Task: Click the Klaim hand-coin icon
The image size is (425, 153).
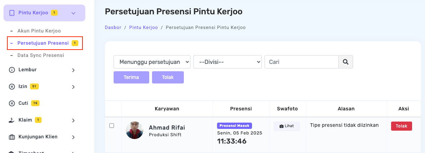Action: click(x=12, y=120)
